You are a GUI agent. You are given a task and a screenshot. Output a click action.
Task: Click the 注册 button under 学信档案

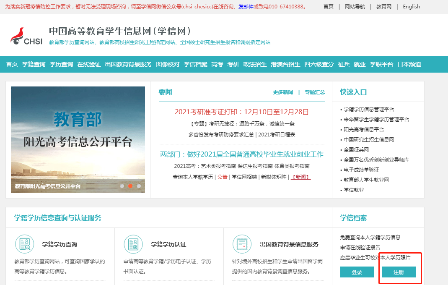tap(399, 272)
